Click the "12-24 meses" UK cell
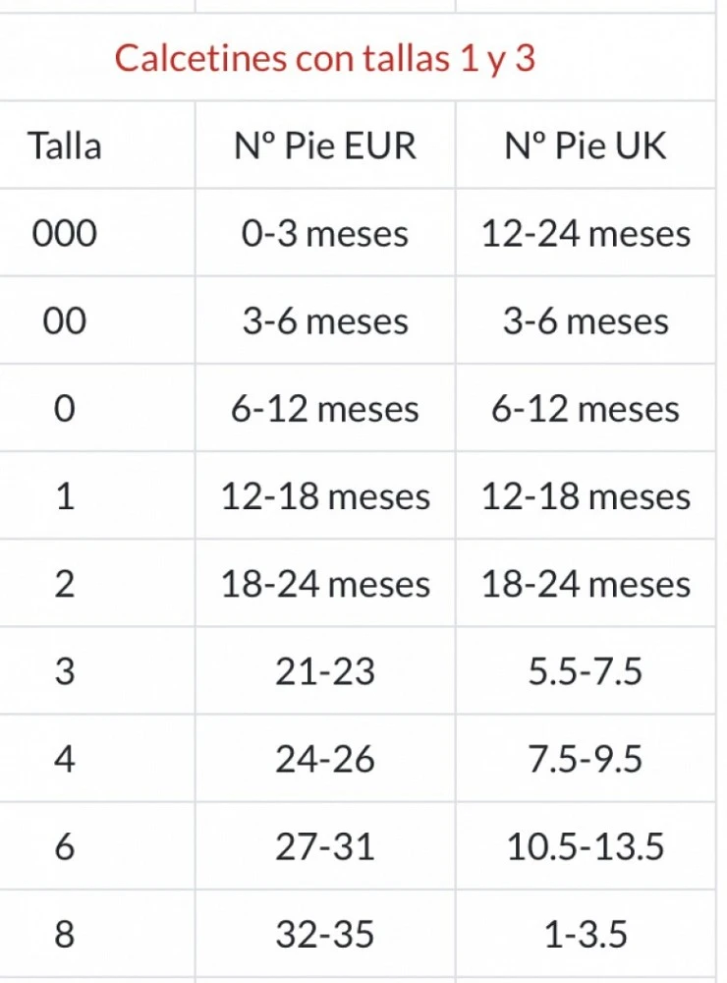727x983 pixels. click(x=586, y=234)
